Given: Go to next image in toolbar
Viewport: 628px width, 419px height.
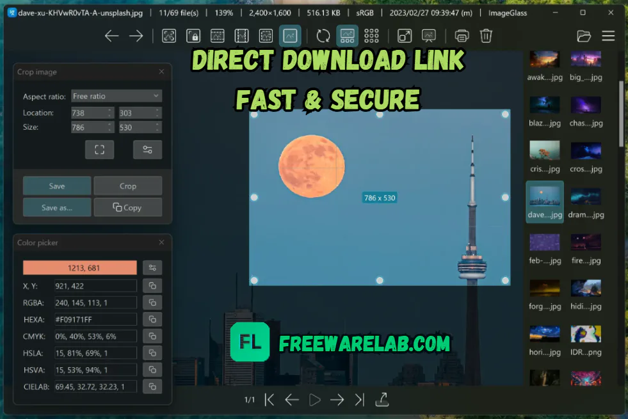Looking at the screenshot, I should 136,36.
